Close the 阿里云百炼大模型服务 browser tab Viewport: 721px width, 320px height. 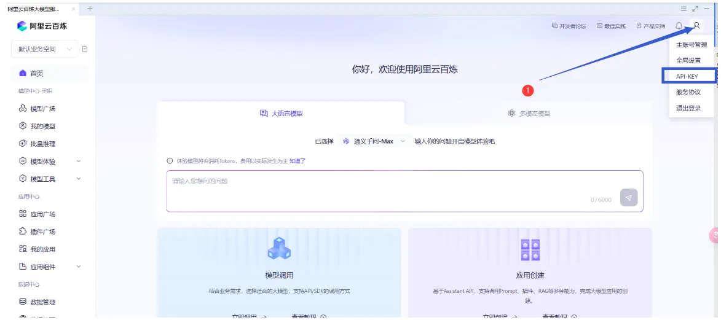[74, 9]
